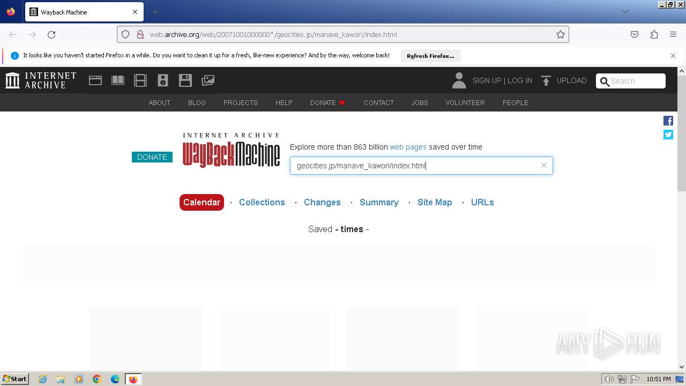Image resolution: width=686 pixels, height=386 pixels.
Task: Open the VOLUNTEER menu item
Action: click(x=465, y=102)
